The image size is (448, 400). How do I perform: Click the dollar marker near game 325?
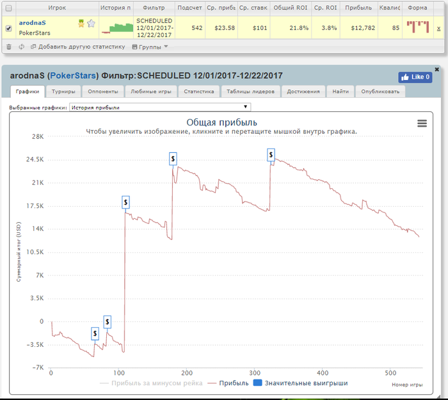[x=271, y=155]
